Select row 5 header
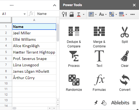The width and height of the screenshot is (139, 110). tap(6, 52)
